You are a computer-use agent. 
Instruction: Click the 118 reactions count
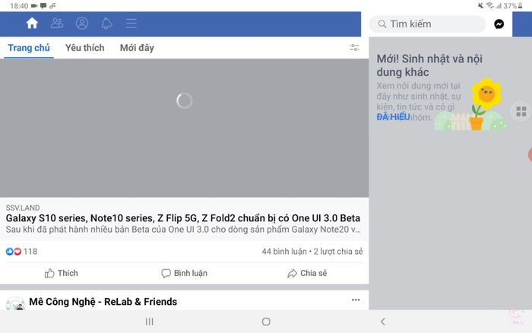click(x=30, y=252)
